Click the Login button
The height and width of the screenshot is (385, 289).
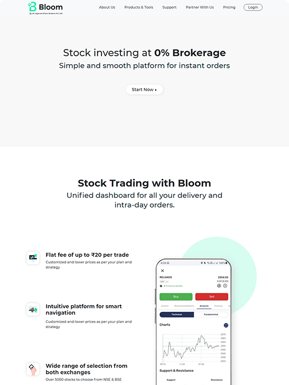pyautogui.click(x=253, y=7)
